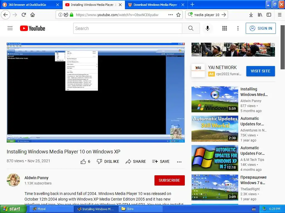Image resolution: width=285 pixels, height=213 pixels.
Task: Open the Windows start menu
Action: coord(13,209)
